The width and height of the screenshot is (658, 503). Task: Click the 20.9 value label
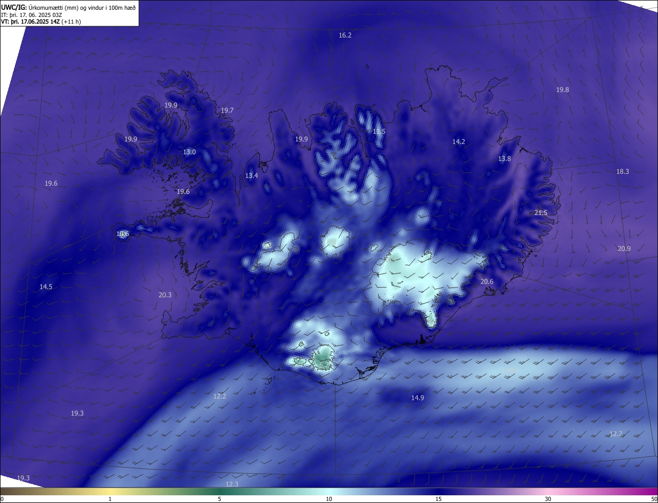(x=624, y=248)
